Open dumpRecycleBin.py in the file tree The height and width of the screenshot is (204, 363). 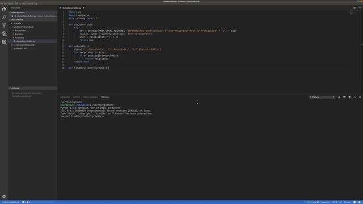tap(33, 41)
